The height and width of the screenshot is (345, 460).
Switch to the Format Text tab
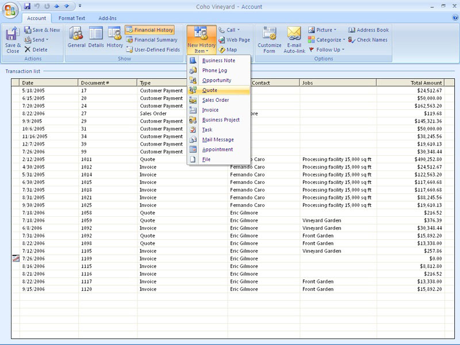coord(71,18)
